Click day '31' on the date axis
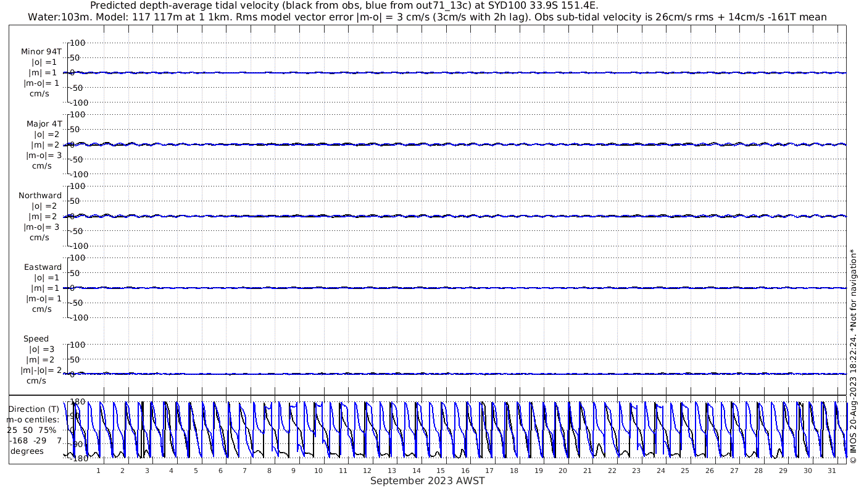Viewport: 864px width, 494px height. 832,471
